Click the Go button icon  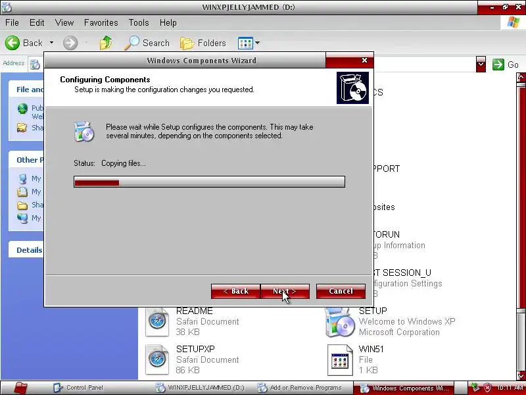(x=498, y=65)
